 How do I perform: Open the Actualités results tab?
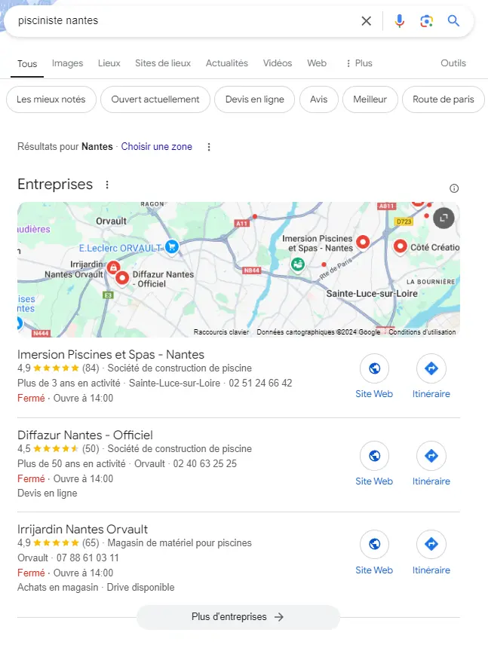[x=226, y=63]
